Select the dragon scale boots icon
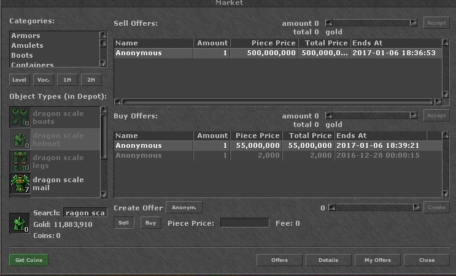The image size is (456, 276). pyautogui.click(x=21, y=117)
